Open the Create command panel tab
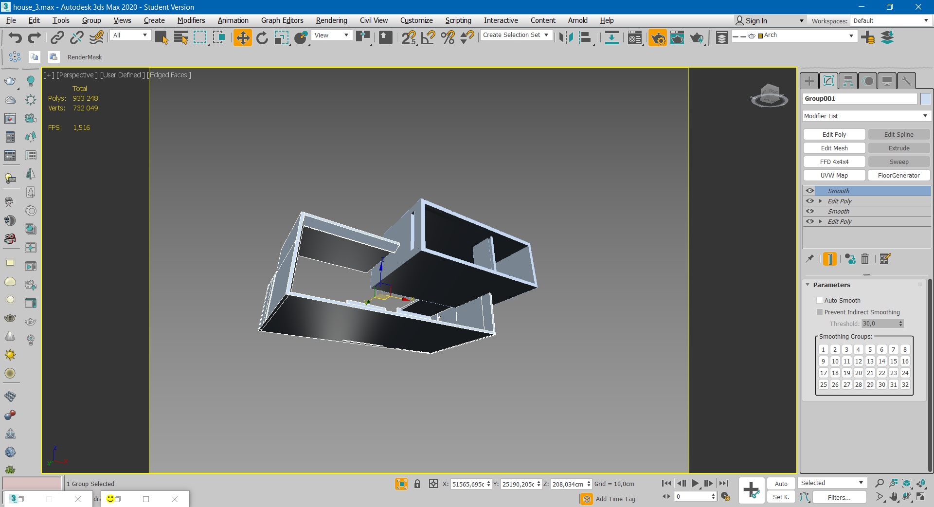 809,81
